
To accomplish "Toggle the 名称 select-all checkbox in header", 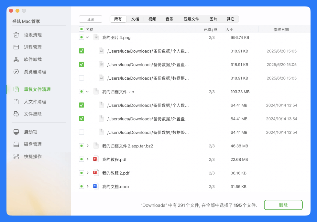I will point(82,29).
